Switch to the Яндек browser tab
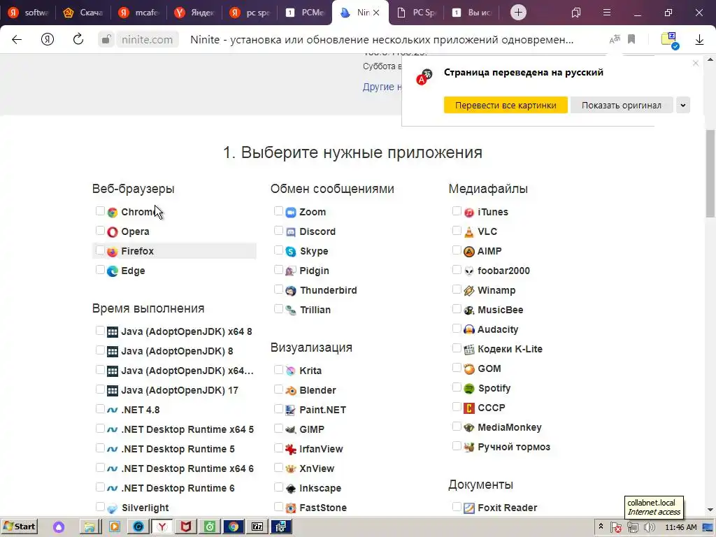The width and height of the screenshot is (716, 537). 194,13
